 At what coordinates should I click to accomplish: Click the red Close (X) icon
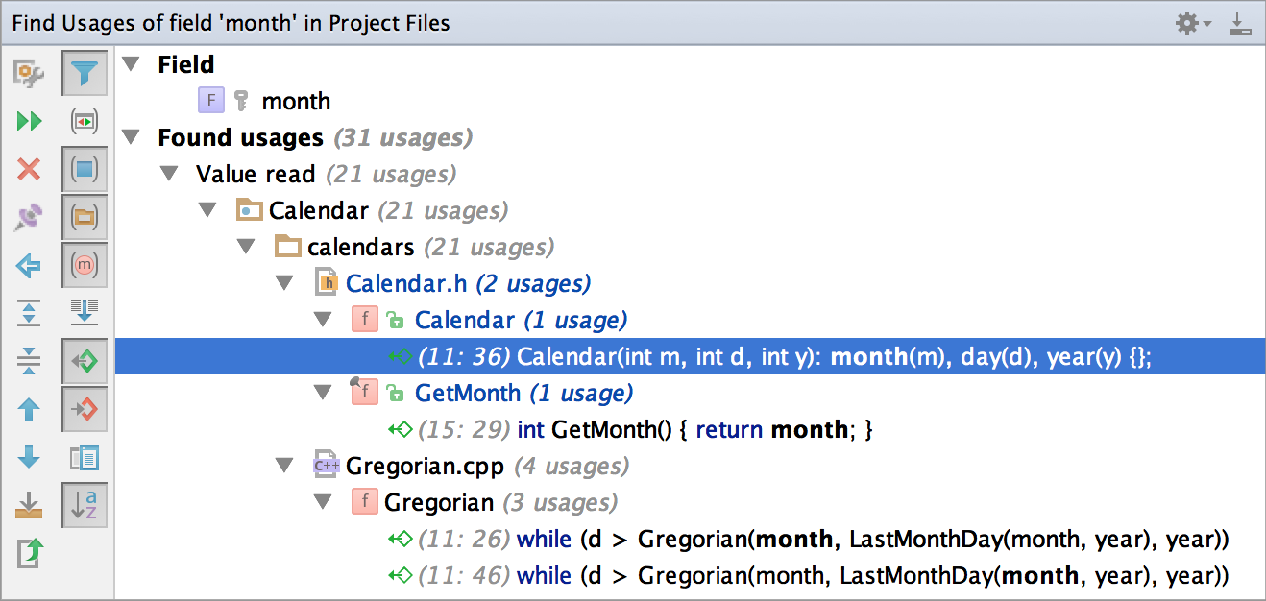pyautogui.click(x=29, y=170)
